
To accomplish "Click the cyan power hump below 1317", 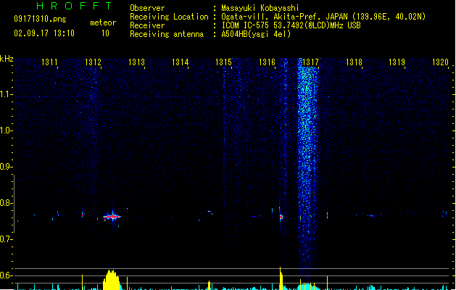I will coord(307,286).
